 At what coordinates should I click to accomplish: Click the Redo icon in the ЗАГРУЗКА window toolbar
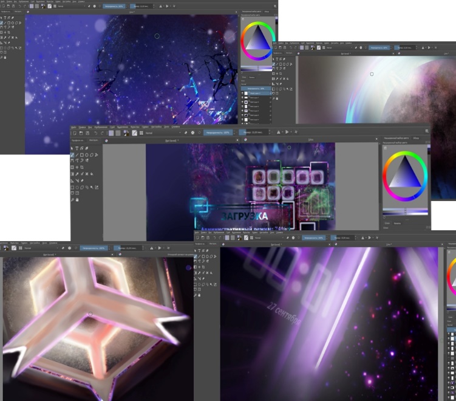(102, 132)
